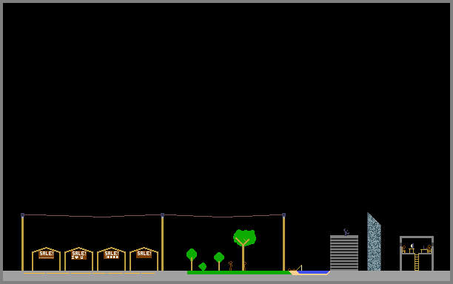Screen dimensions: 453x284
Task: Click the blue pond water
Action: pos(313,272)
